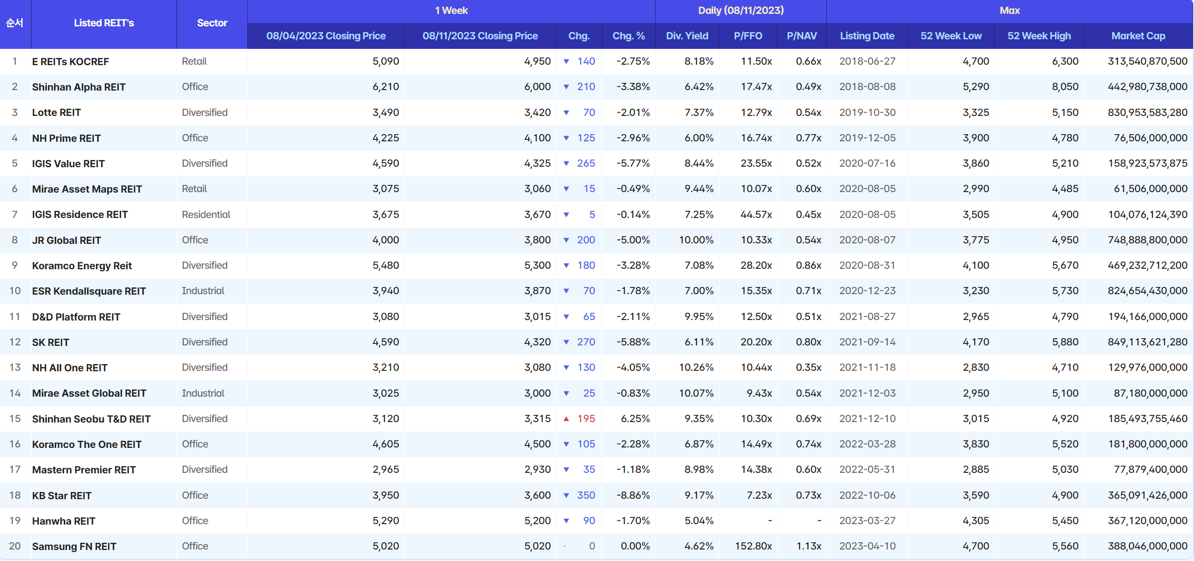Click the P/FFO column header
1194x561 pixels.
748,36
